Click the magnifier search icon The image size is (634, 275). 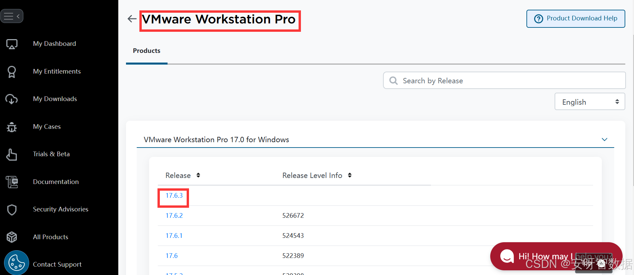coord(393,81)
